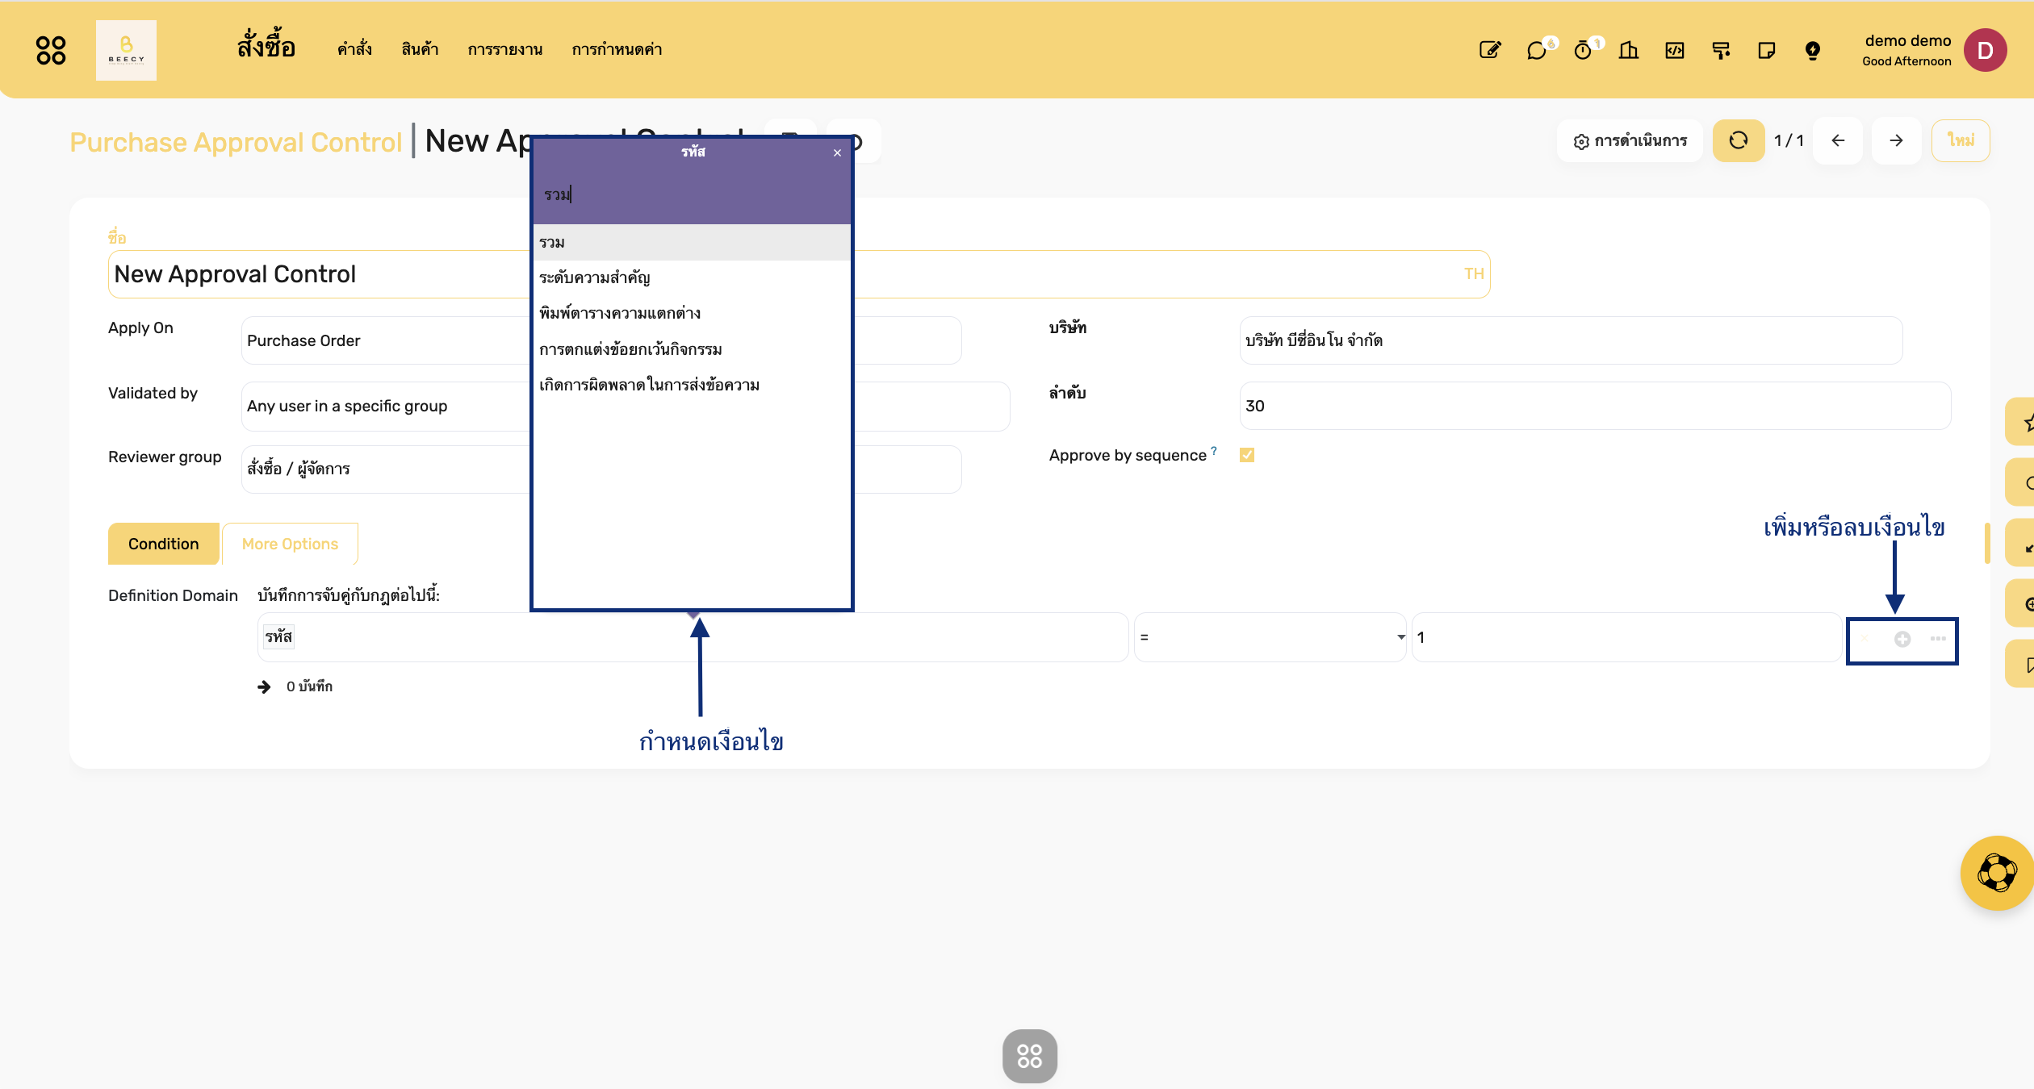Open the company buildings icon
The width and height of the screenshot is (2034, 1089).
point(1629,50)
